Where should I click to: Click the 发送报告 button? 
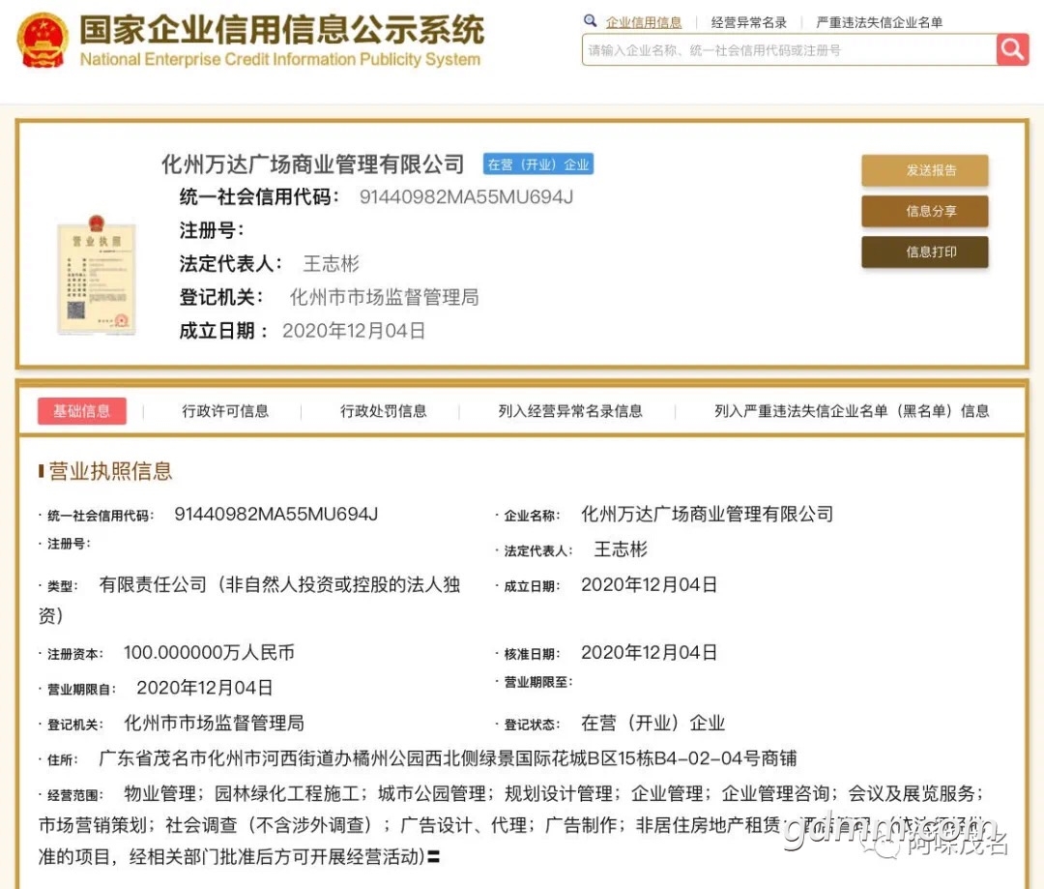pyautogui.click(x=924, y=170)
